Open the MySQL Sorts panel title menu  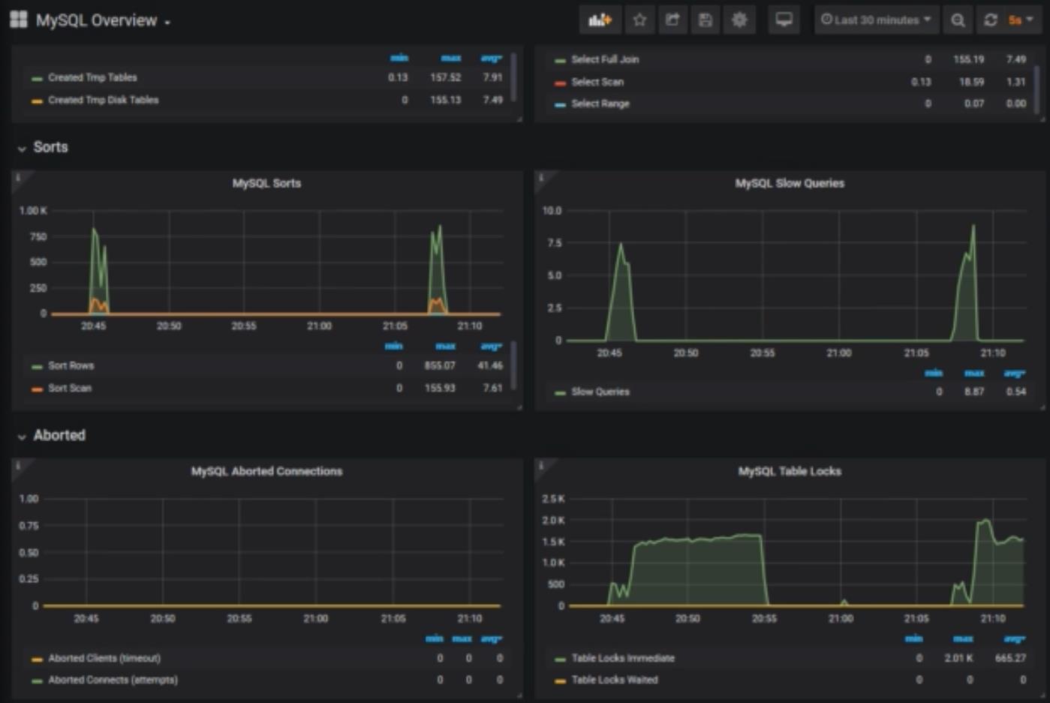coord(266,183)
